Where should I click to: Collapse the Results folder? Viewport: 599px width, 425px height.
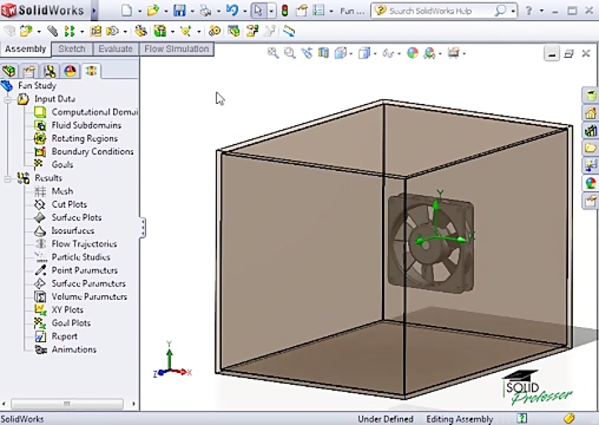[7, 178]
